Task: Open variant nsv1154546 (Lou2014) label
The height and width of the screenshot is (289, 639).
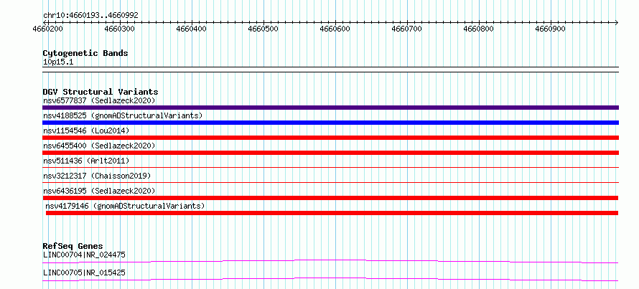Action: coord(86,131)
